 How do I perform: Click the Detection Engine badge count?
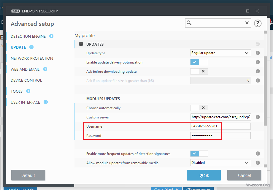point(51,36)
